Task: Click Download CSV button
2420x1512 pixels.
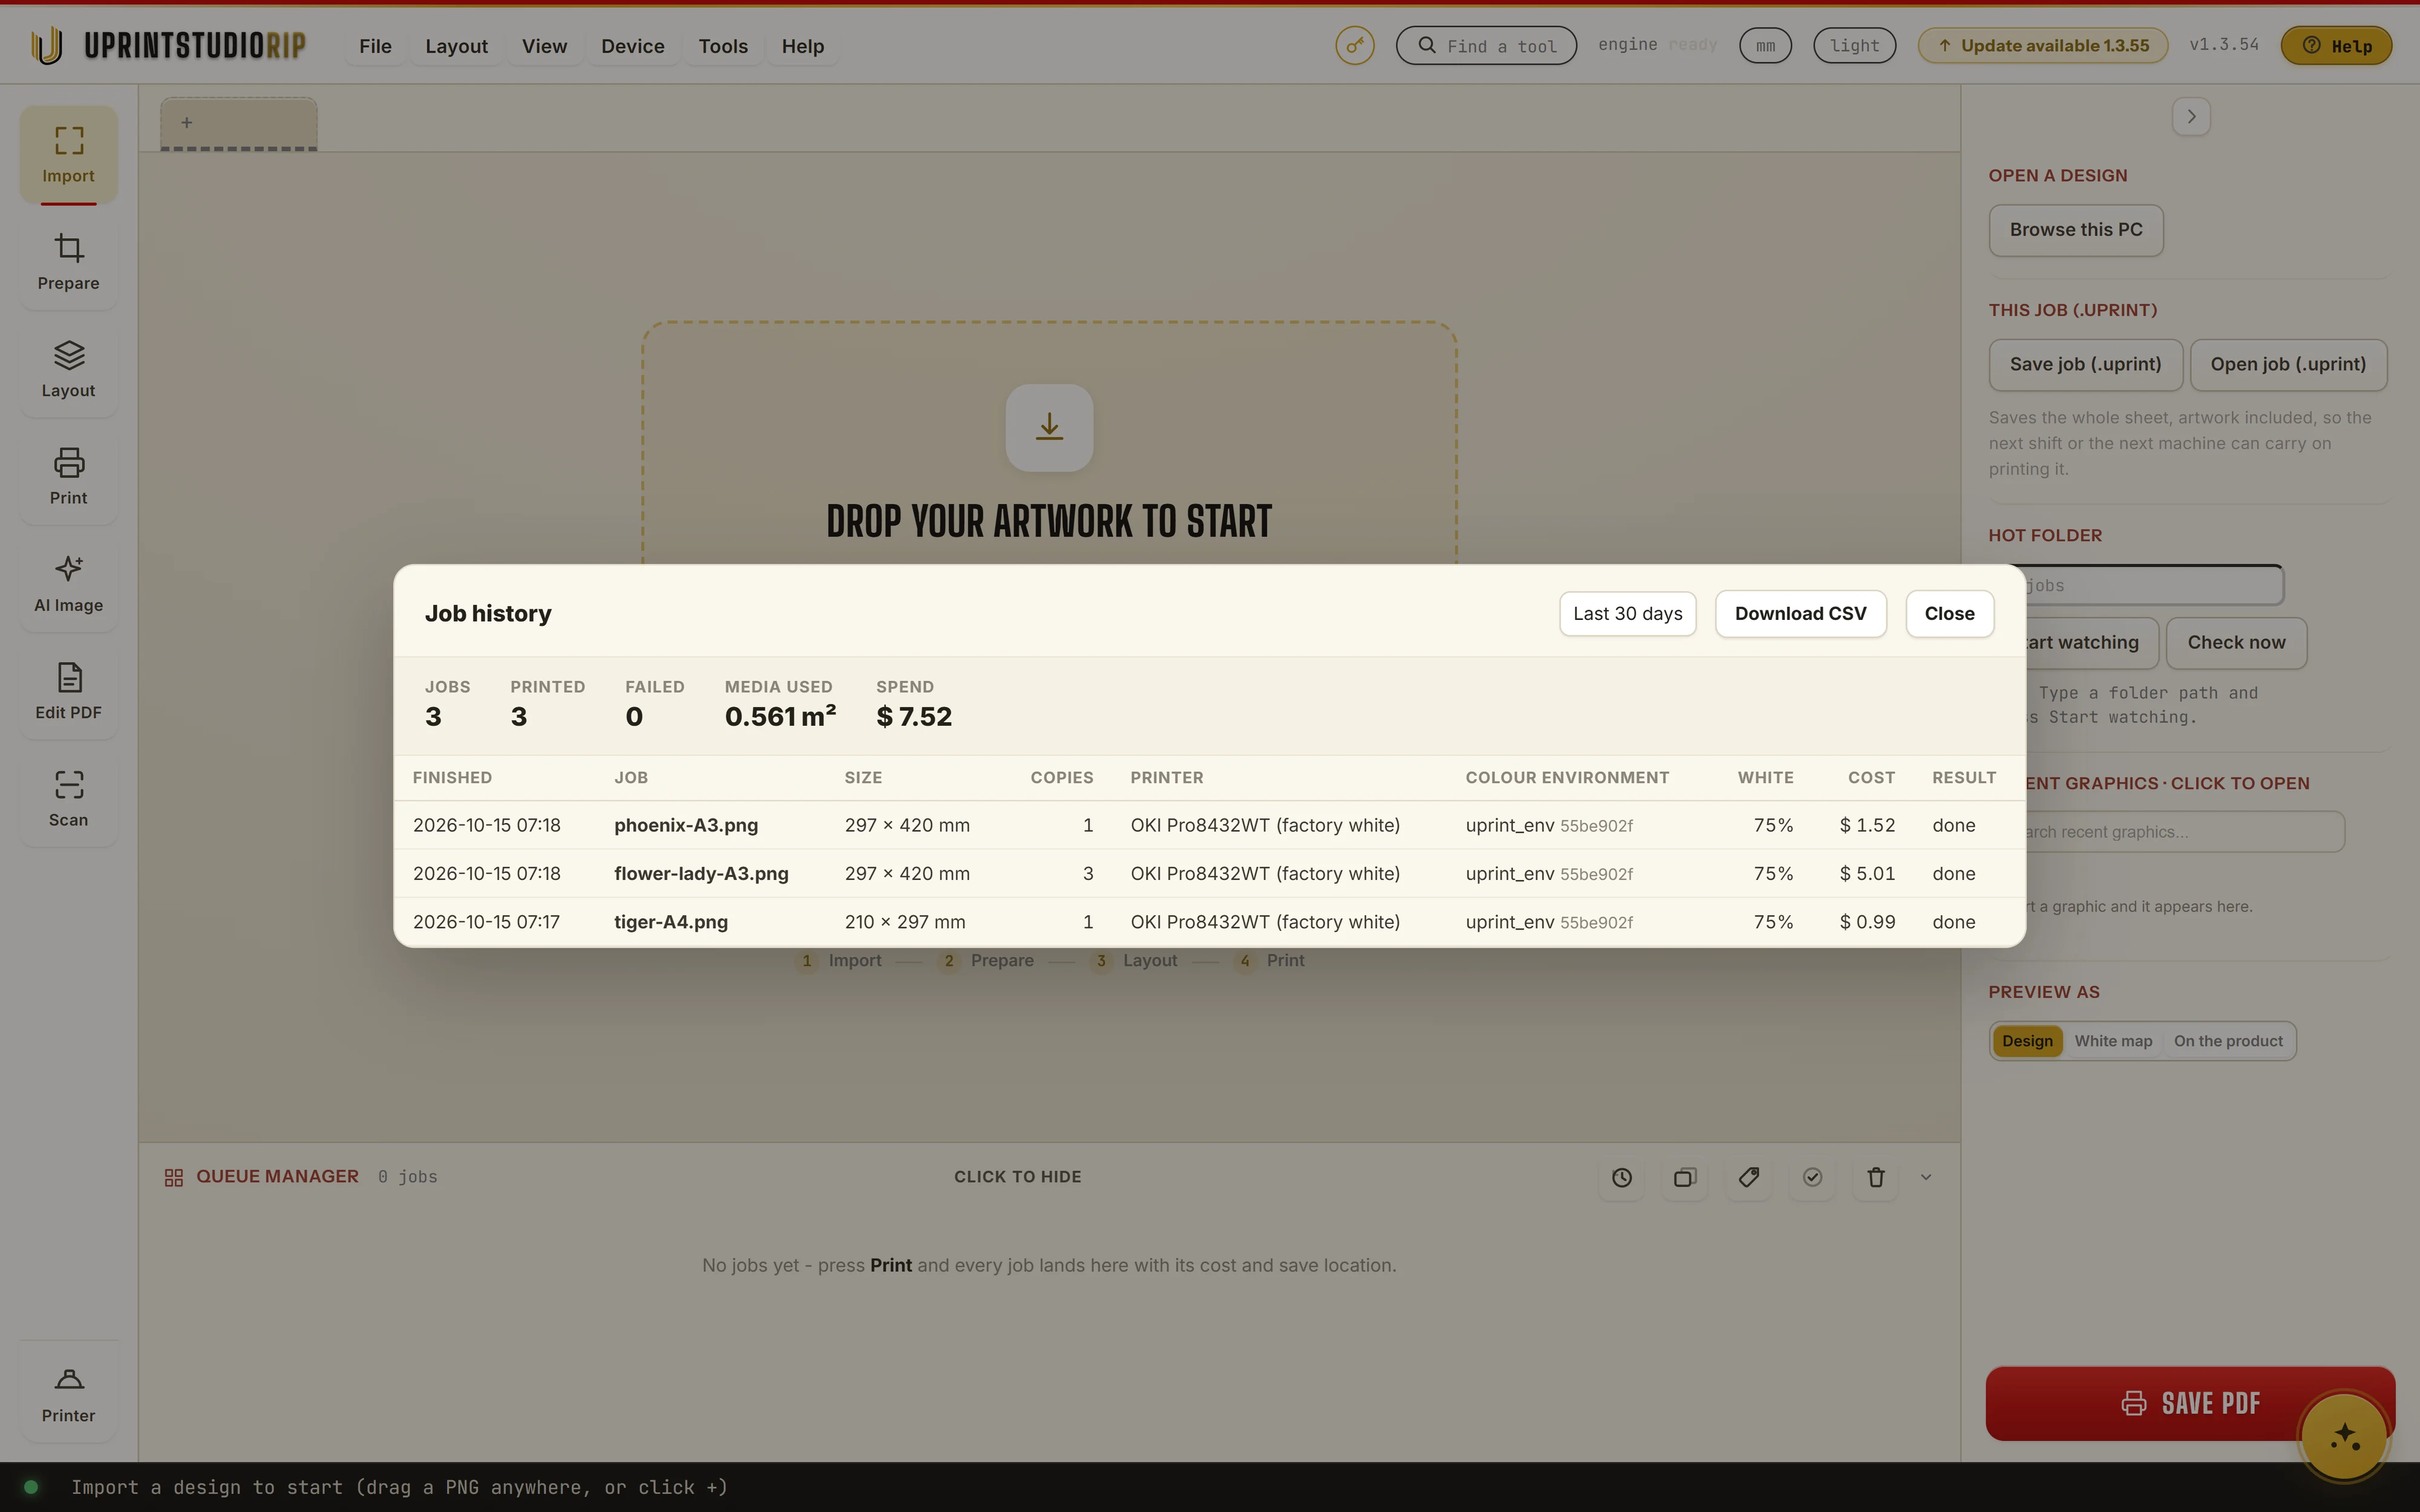Action: point(1800,614)
